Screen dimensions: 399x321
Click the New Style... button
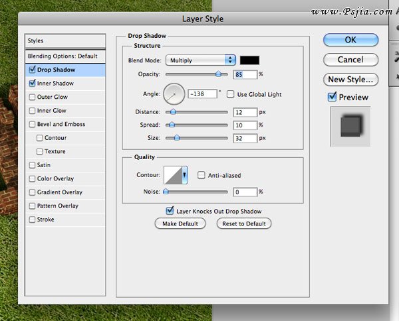coord(350,80)
